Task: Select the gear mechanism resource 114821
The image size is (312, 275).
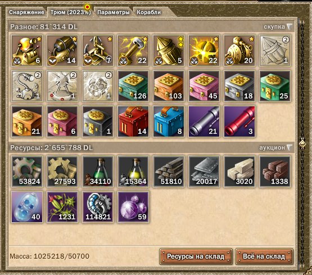Action: (x=98, y=207)
